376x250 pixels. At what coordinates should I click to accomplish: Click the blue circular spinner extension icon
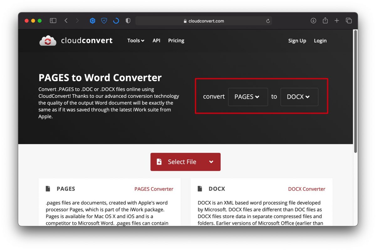click(116, 21)
